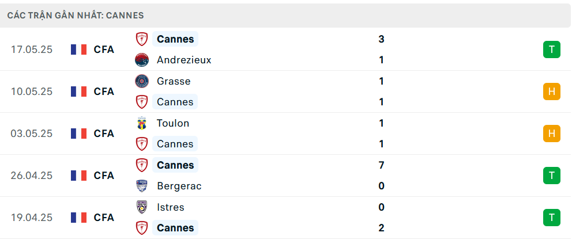This screenshot has width=572, height=240.
Task: Open the Andrezieux team link
Action: (184, 60)
